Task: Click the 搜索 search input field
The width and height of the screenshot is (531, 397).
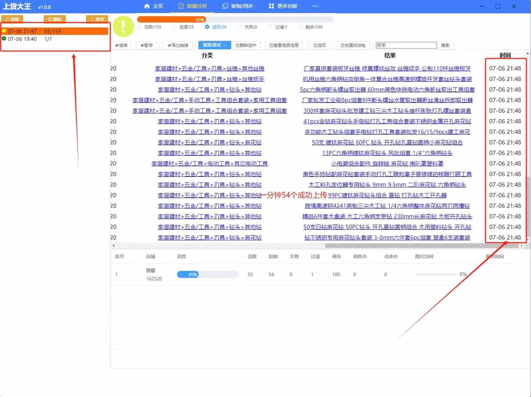Action: pos(406,45)
